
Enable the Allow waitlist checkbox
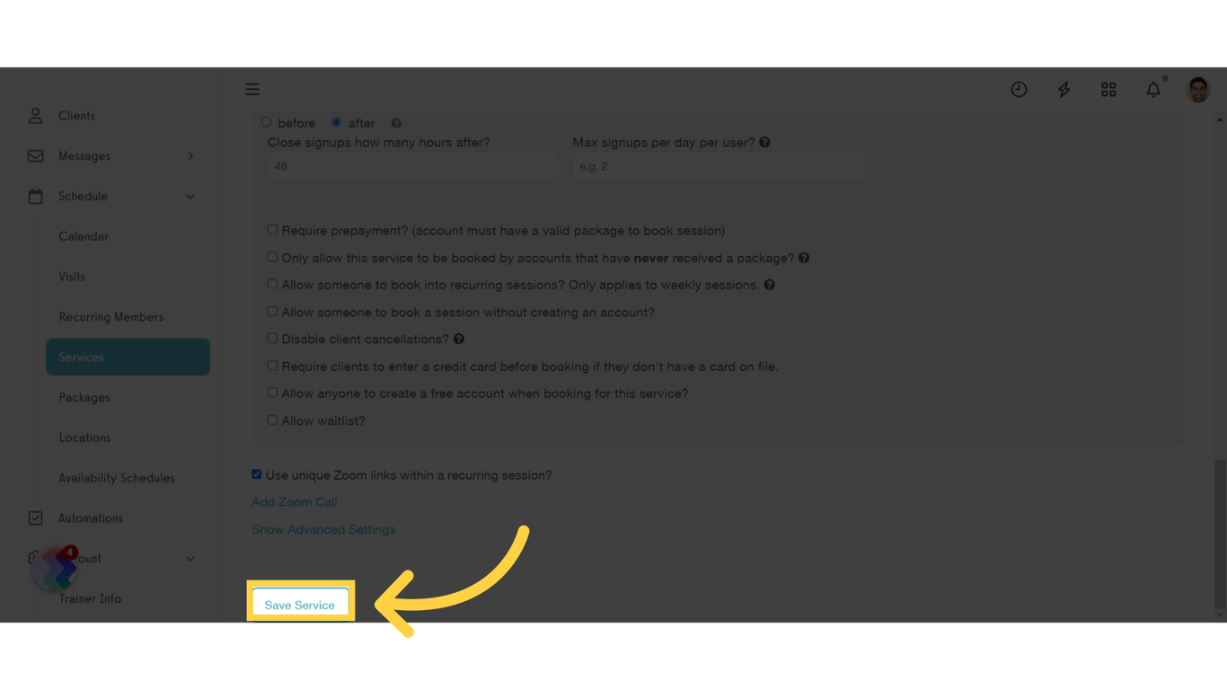(272, 420)
